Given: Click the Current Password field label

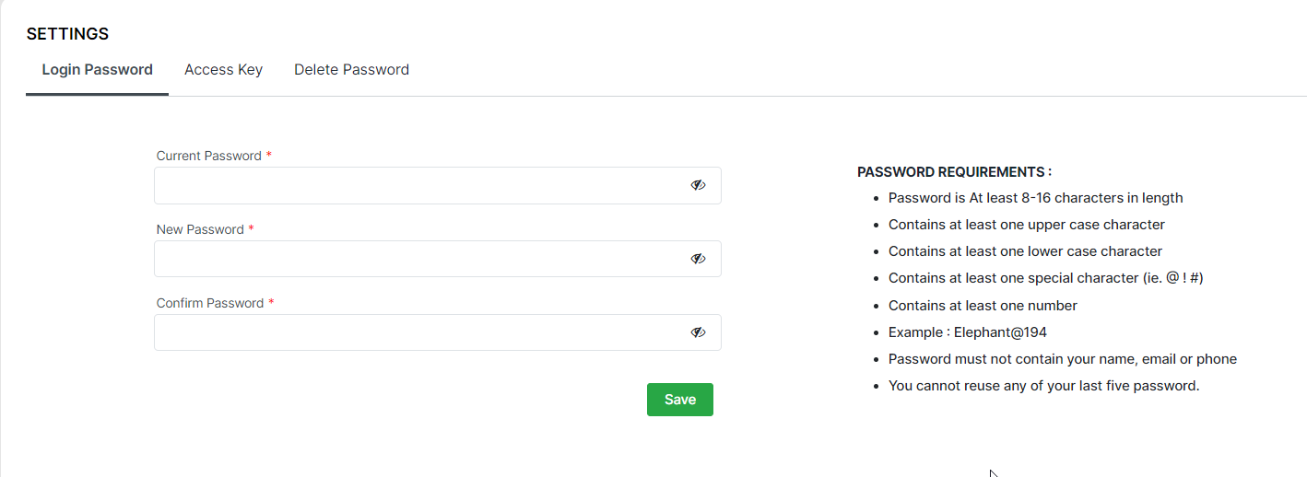Looking at the screenshot, I should (209, 156).
